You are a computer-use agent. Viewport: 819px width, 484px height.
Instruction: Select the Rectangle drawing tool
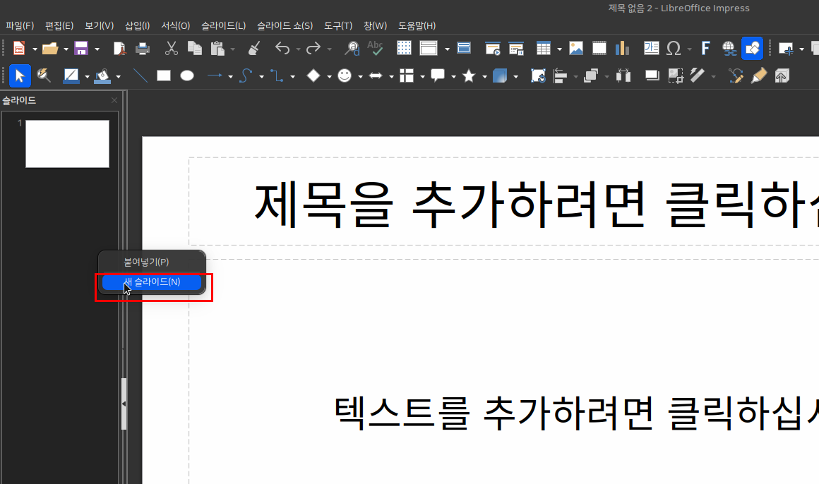[164, 75]
